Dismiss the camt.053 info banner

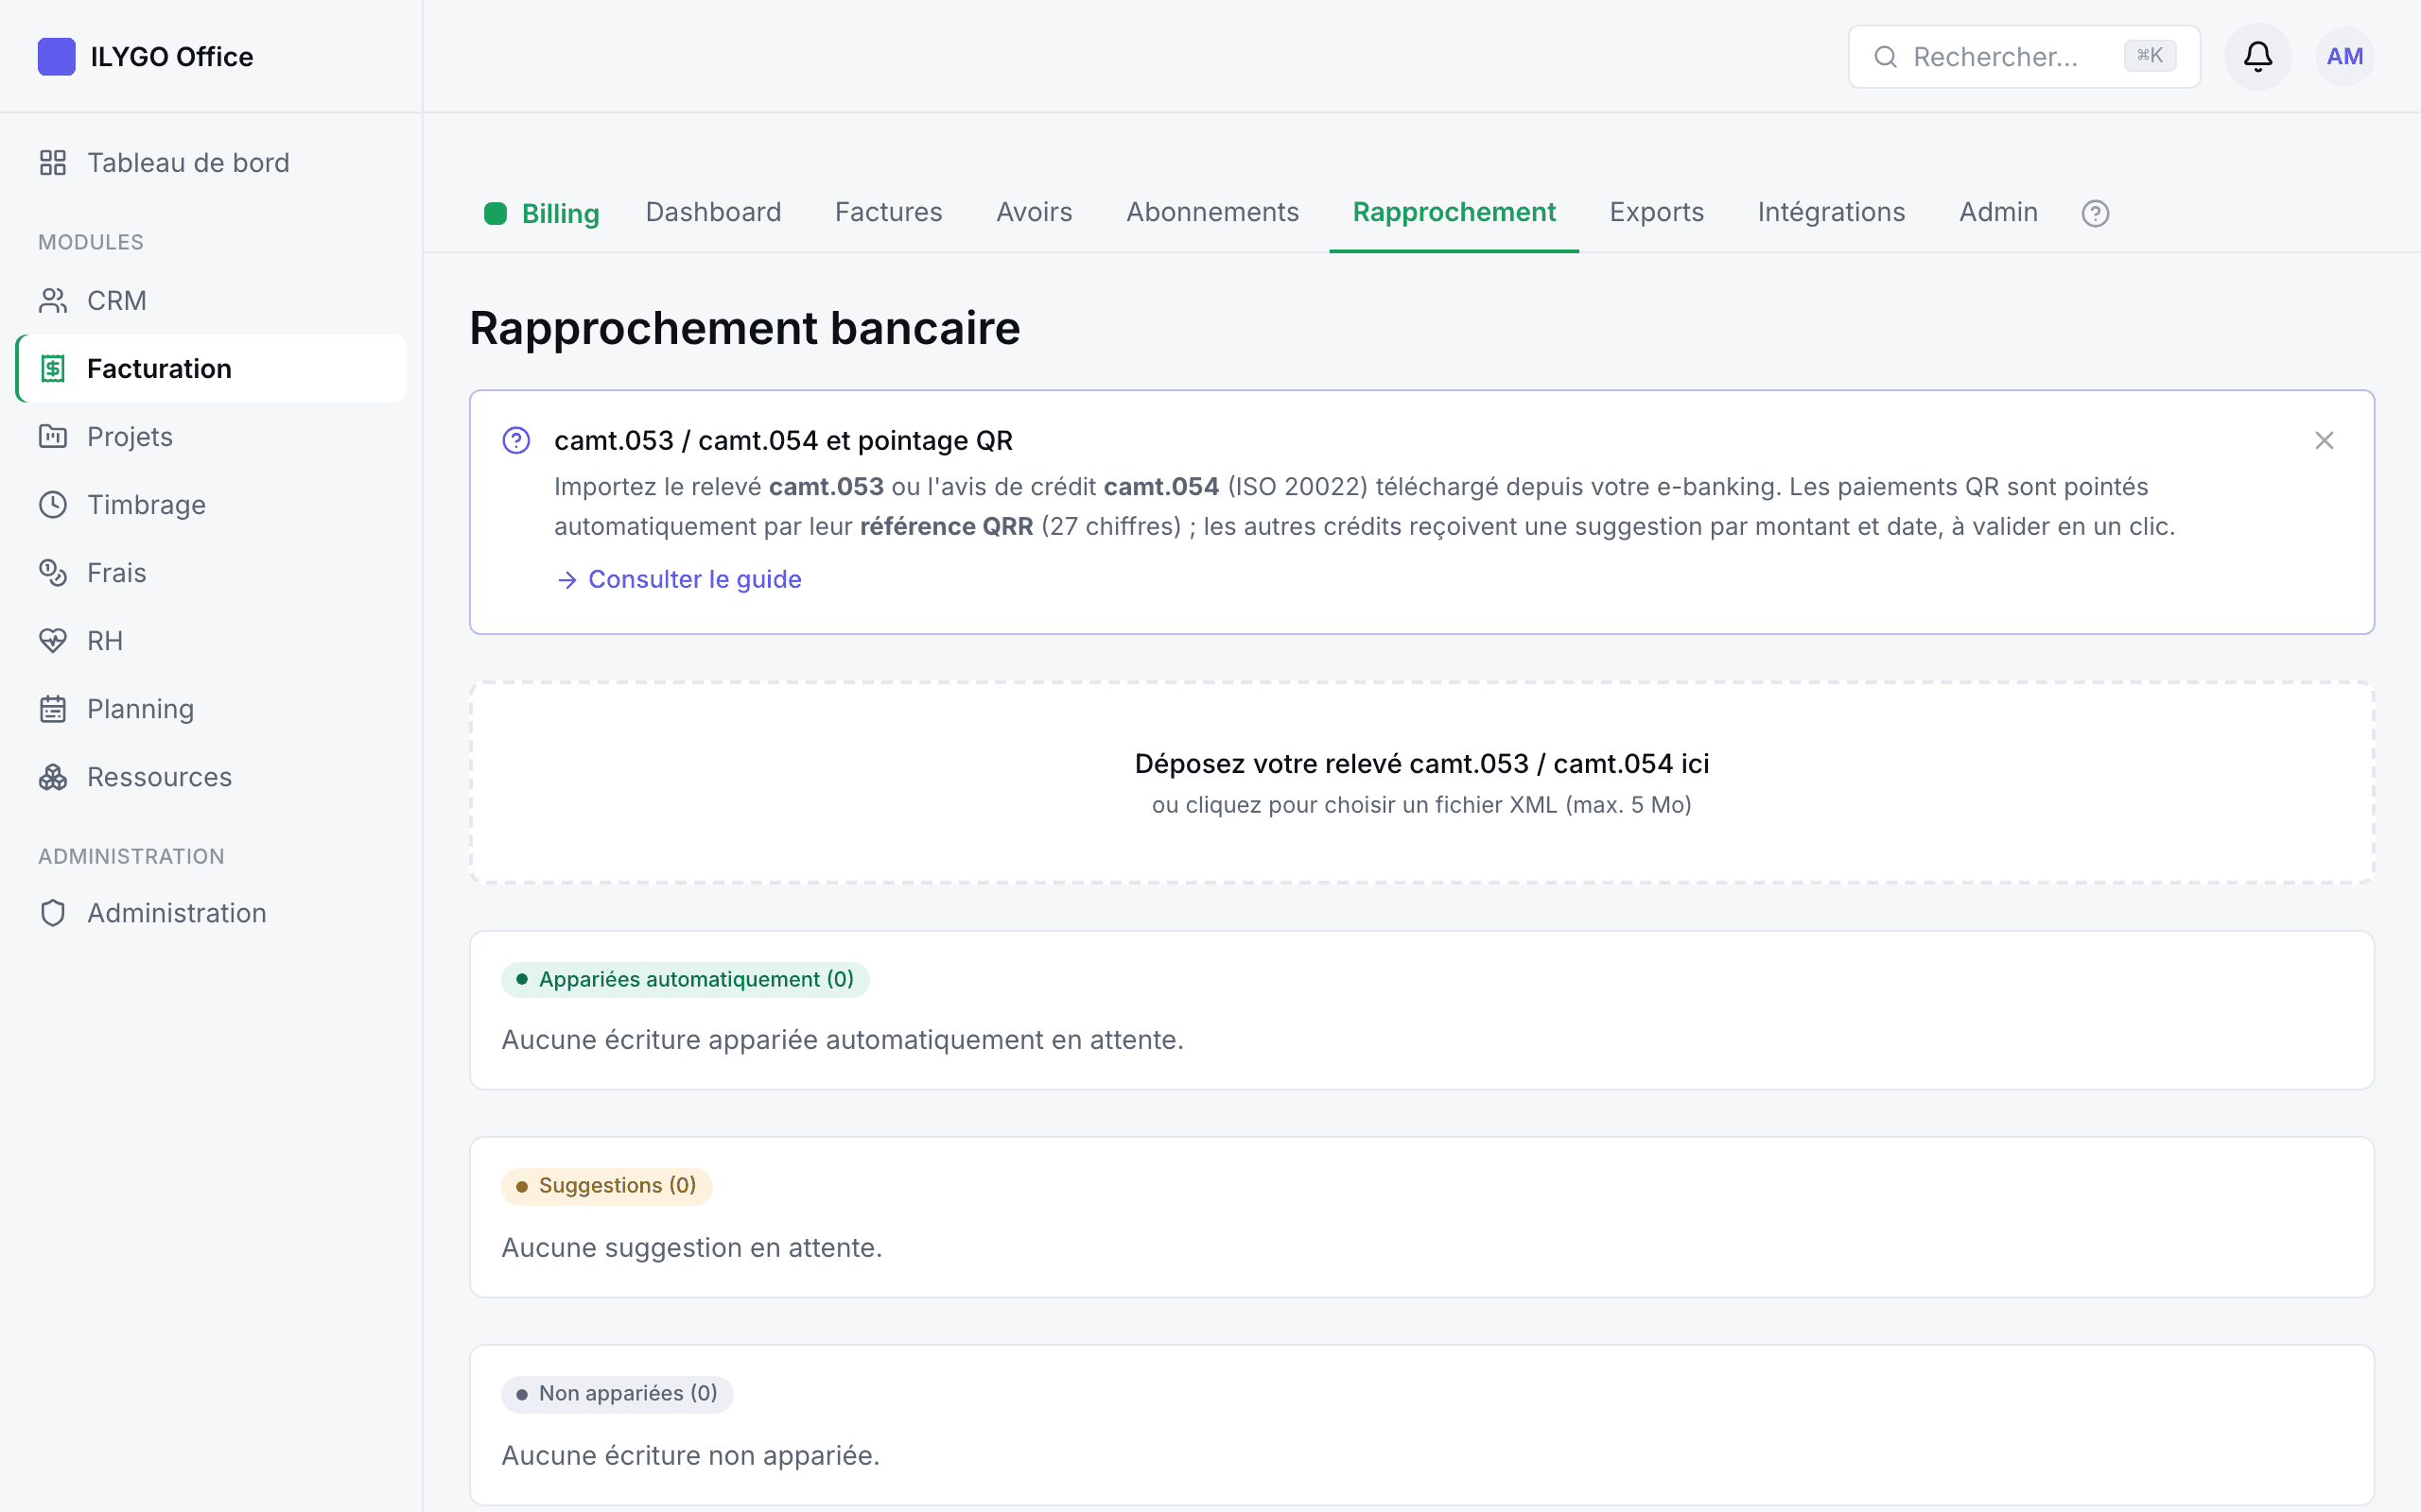point(2324,441)
